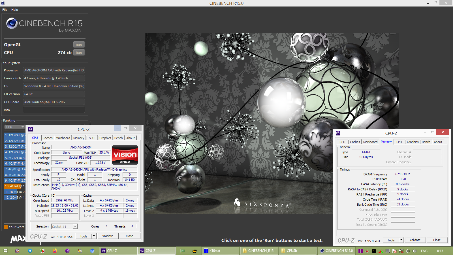Open the Help menu in Cinebench
Image resolution: width=453 pixels, height=255 pixels.
pyautogui.click(x=15, y=10)
